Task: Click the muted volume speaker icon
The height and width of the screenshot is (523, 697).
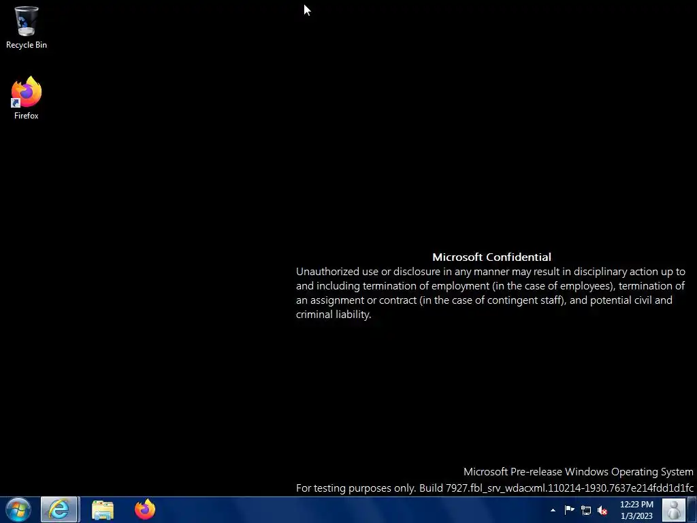Action: point(602,510)
